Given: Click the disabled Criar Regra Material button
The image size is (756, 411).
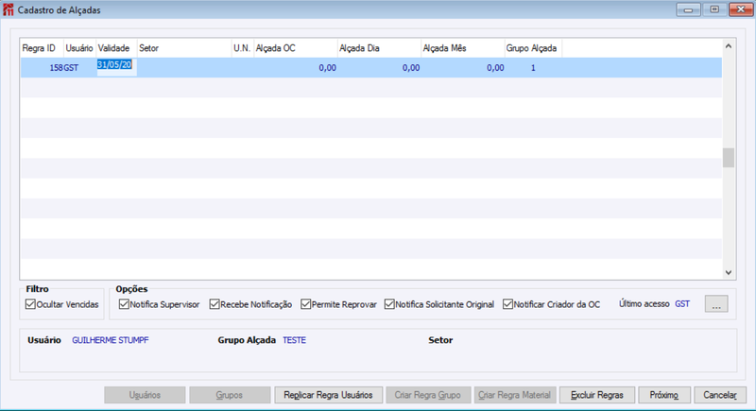Looking at the screenshot, I should click(514, 395).
